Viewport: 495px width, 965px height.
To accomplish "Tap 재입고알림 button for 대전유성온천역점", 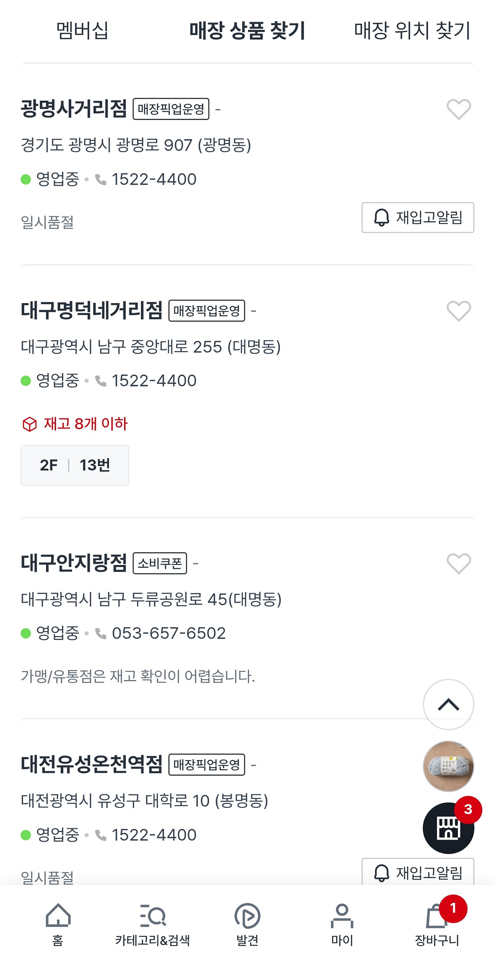I will pos(417,872).
